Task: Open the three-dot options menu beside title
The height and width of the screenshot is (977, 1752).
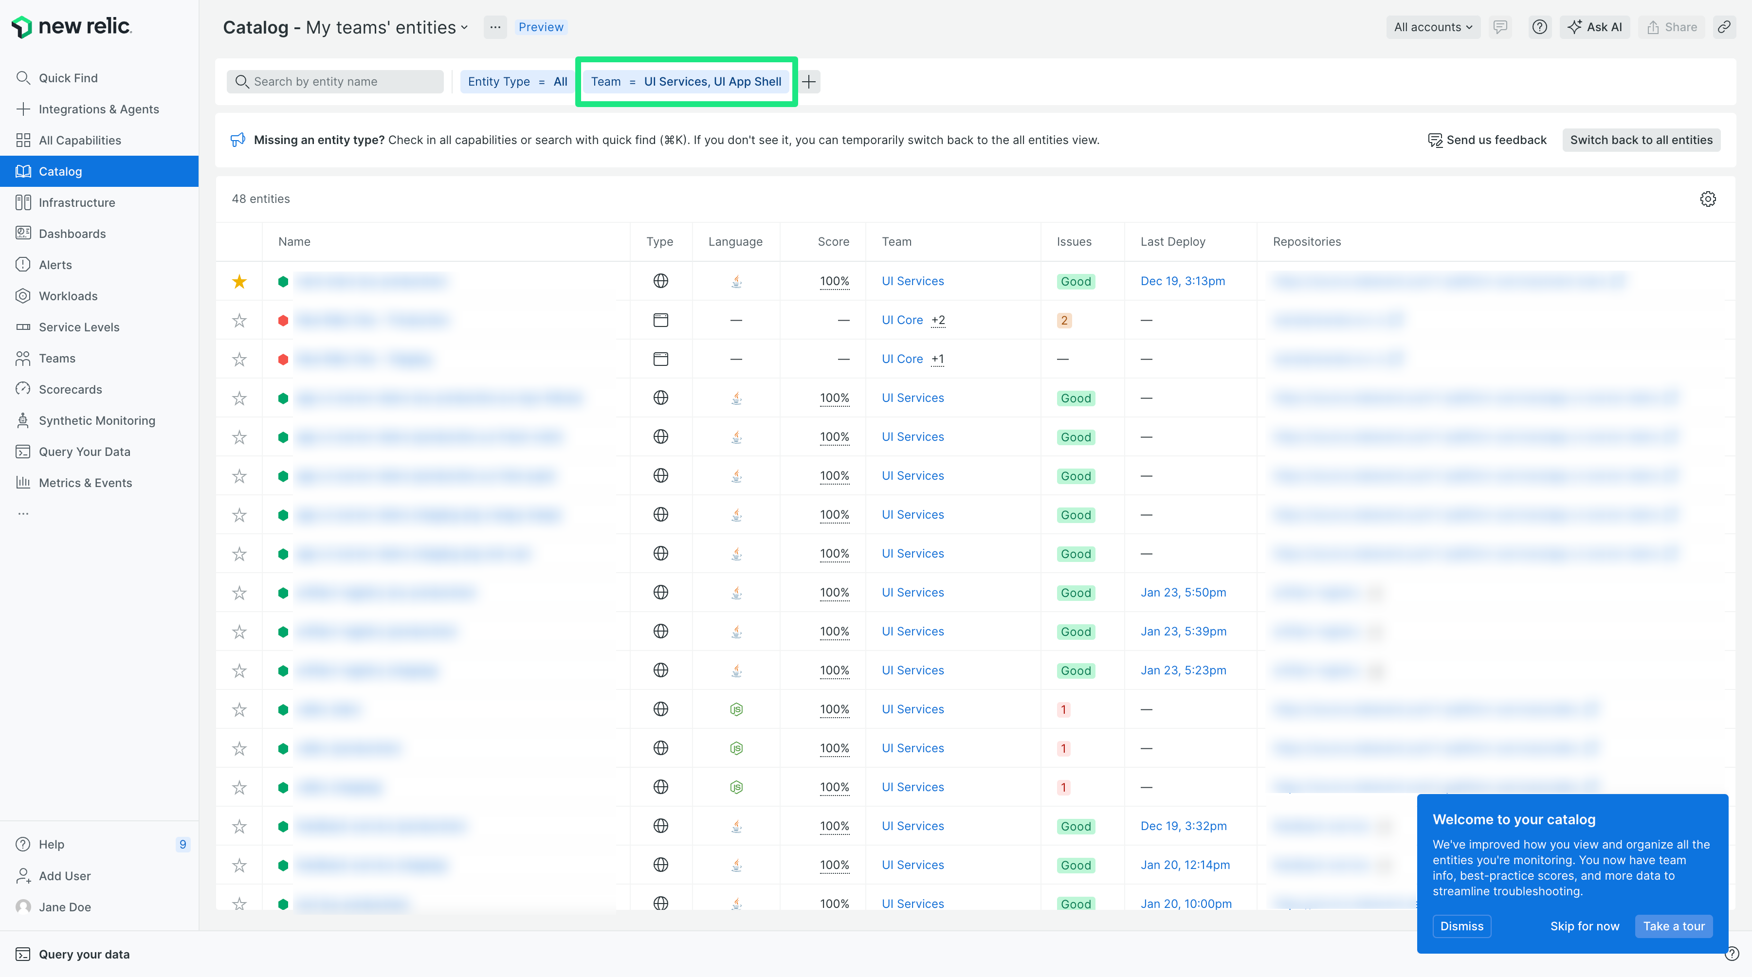Action: coord(495,27)
